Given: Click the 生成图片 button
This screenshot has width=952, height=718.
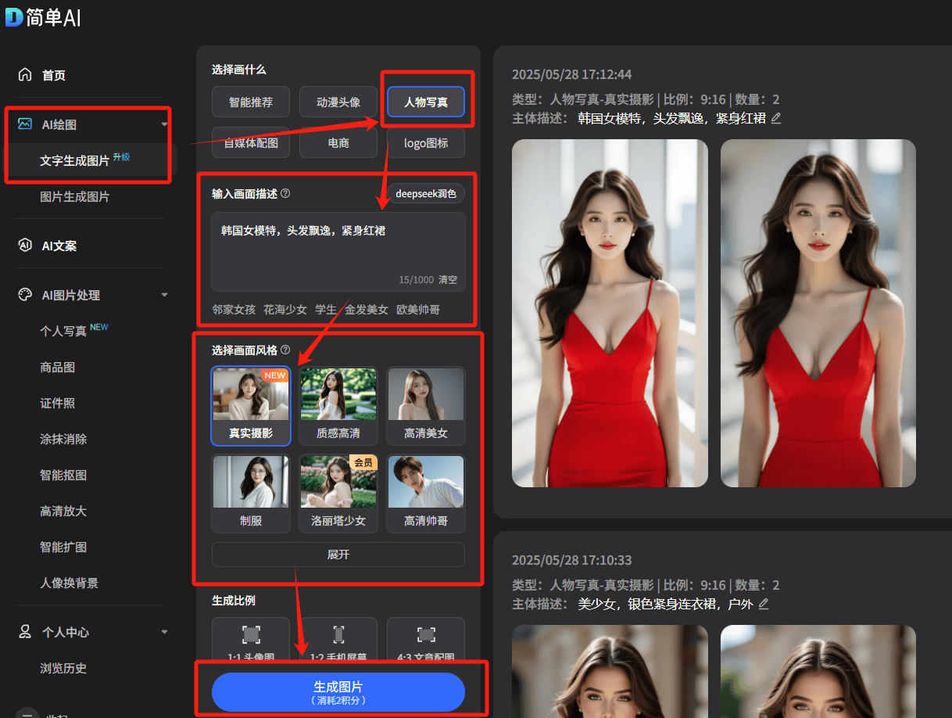Looking at the screenshot, I should coord(338,691).
